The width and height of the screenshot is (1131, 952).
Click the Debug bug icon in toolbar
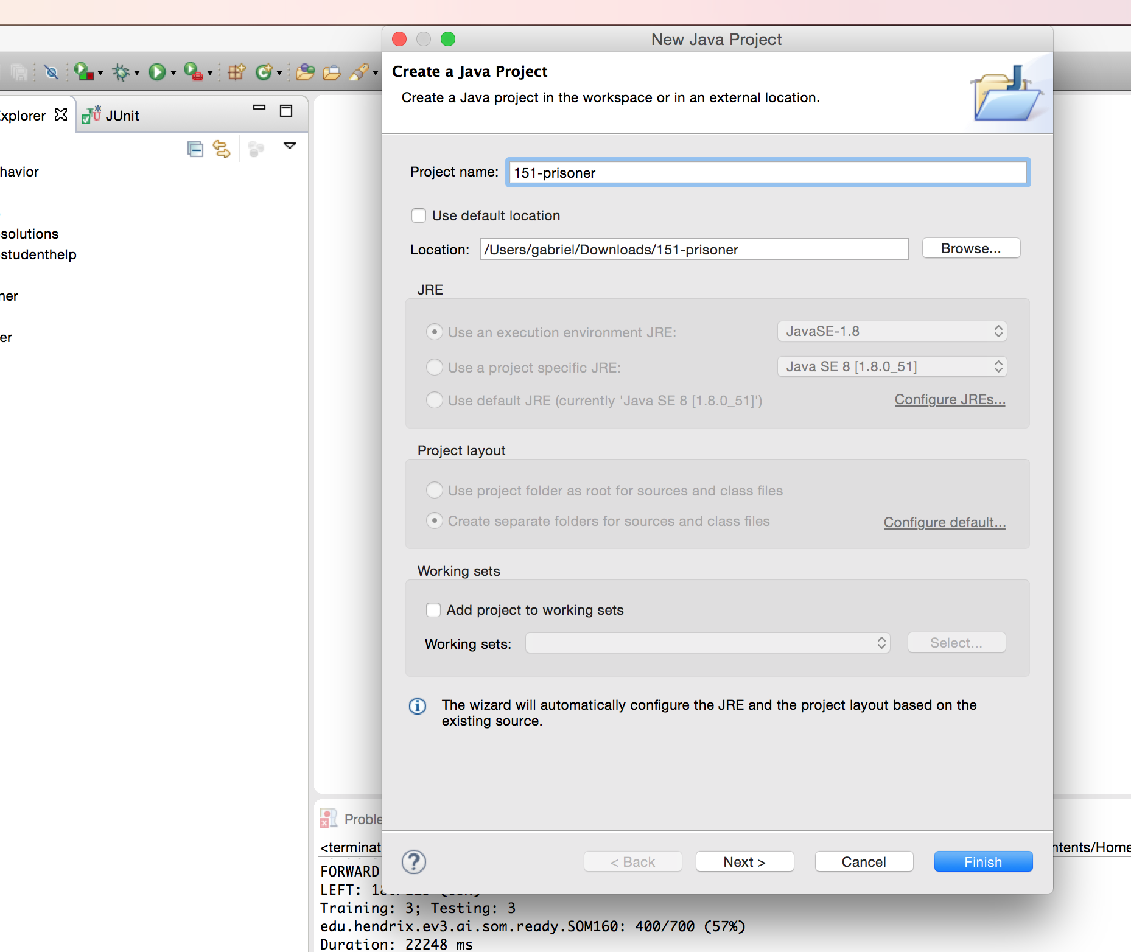pyautogui.click(x=121, y=72)
